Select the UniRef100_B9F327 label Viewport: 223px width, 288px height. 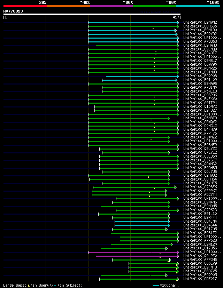[200, 110]
